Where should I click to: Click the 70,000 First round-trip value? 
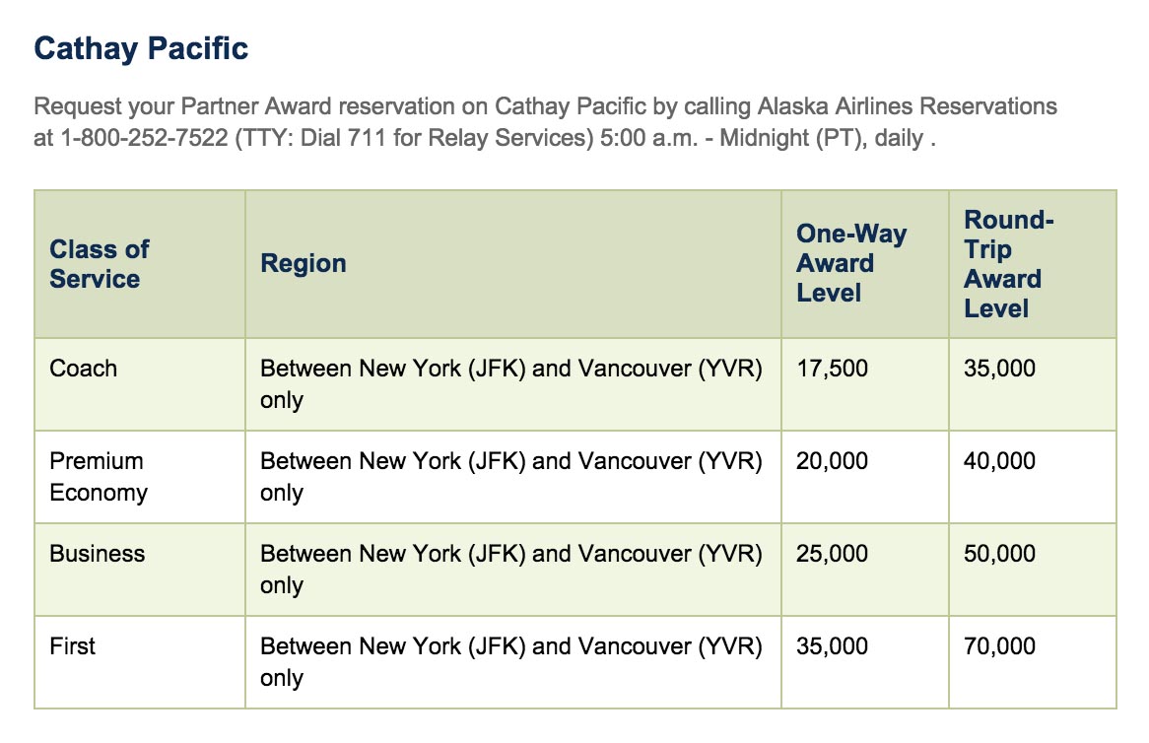[x=1000, y=646]
